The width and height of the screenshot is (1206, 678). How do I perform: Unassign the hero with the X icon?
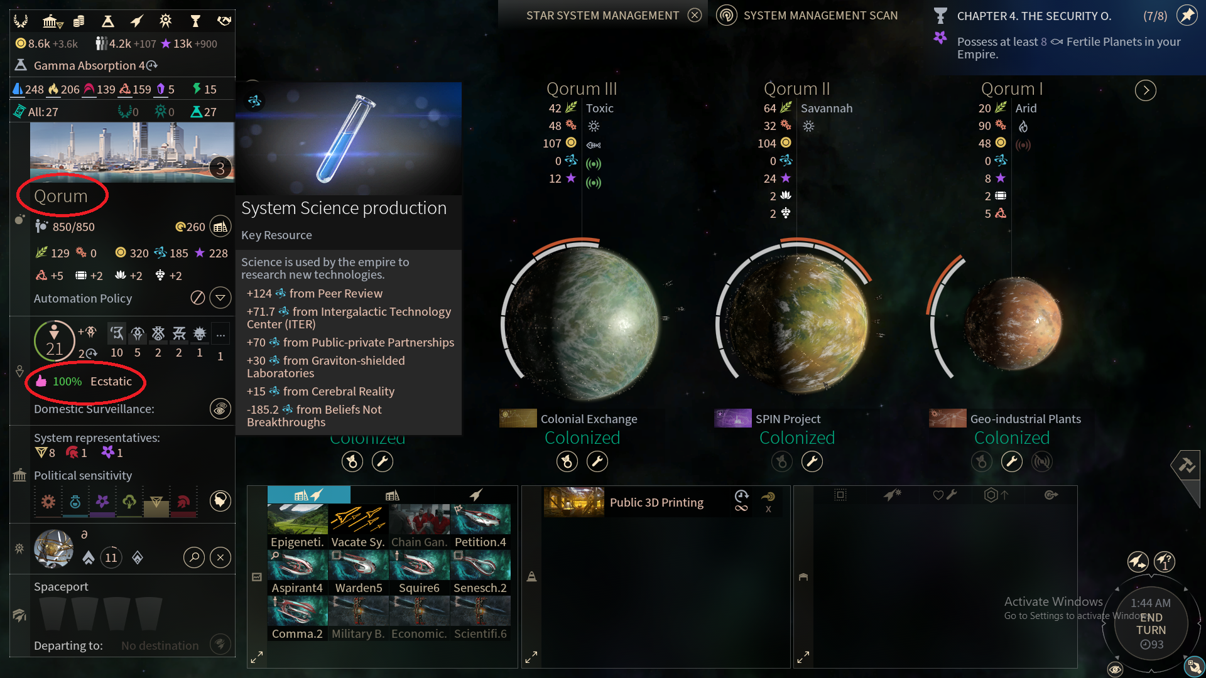click(220, 557)
